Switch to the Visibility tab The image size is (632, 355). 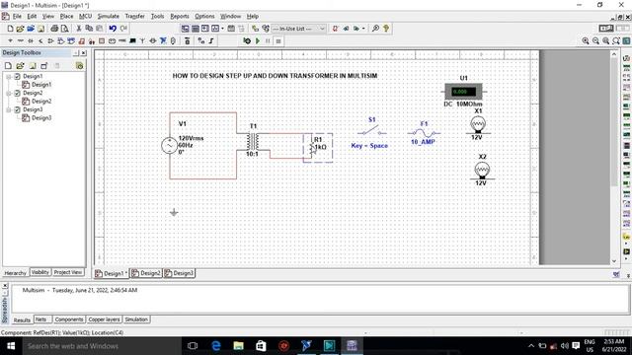39,272
